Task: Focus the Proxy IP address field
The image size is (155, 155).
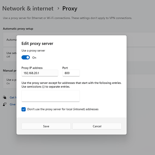Action: [40, 73]
